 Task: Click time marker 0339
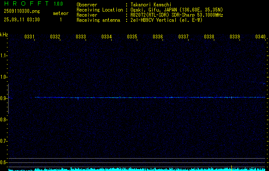pyautogui.click(x=235, y=37)
